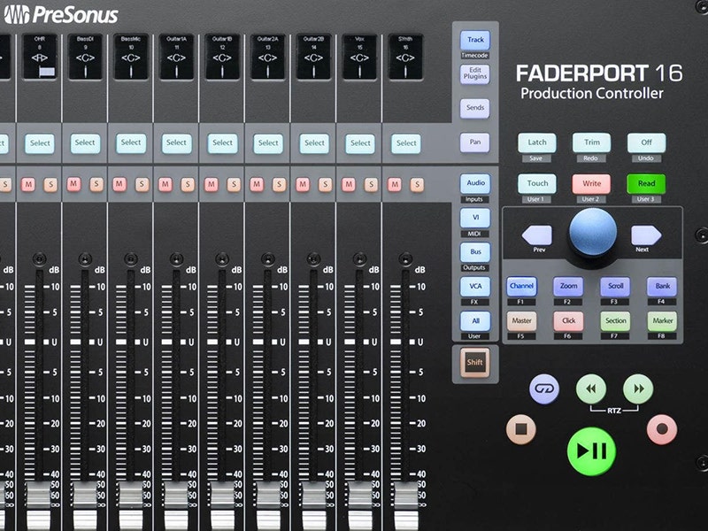708x531 pixels.
Task: Select the Zoom navigation button
Action: pos(568,286)
